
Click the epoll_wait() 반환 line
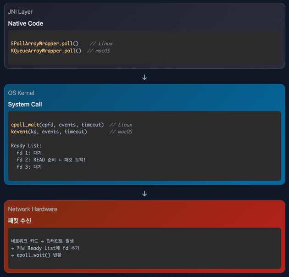click(36, 255)
